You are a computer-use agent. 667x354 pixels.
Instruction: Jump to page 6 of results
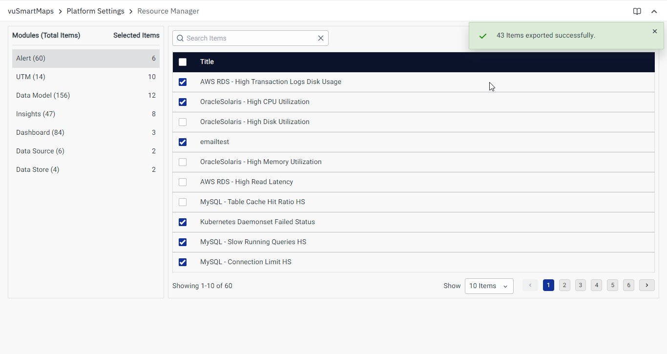point(628,285)
